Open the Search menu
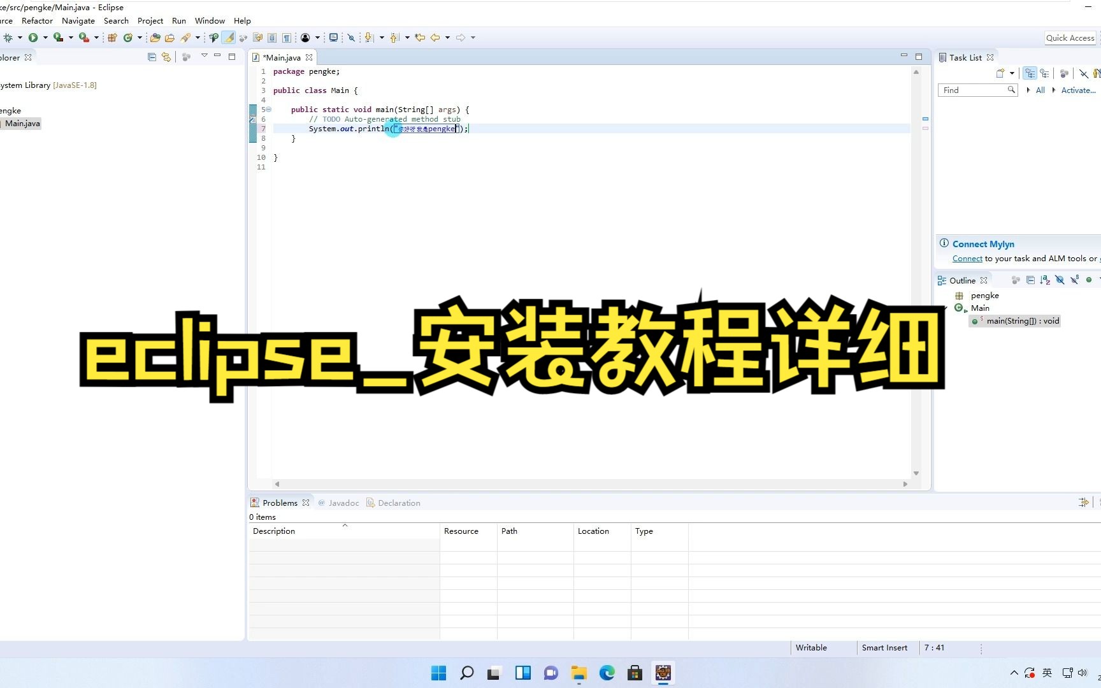Screen dimensions: 1101x688 click(x=116, y=20)
